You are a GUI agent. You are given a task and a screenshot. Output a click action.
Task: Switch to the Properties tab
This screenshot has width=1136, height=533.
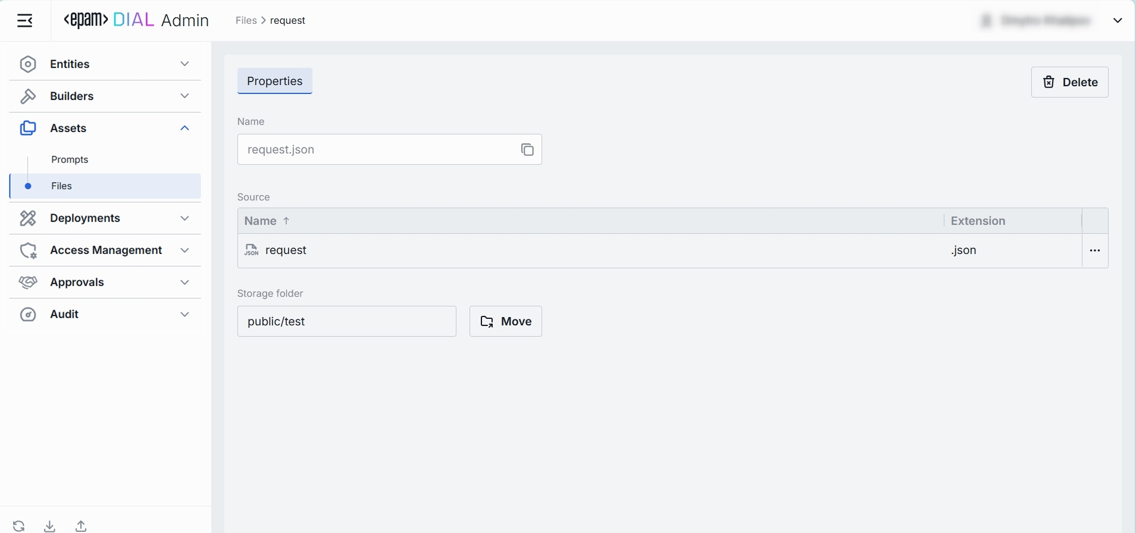pyautogui.click(x=274, y=81)
